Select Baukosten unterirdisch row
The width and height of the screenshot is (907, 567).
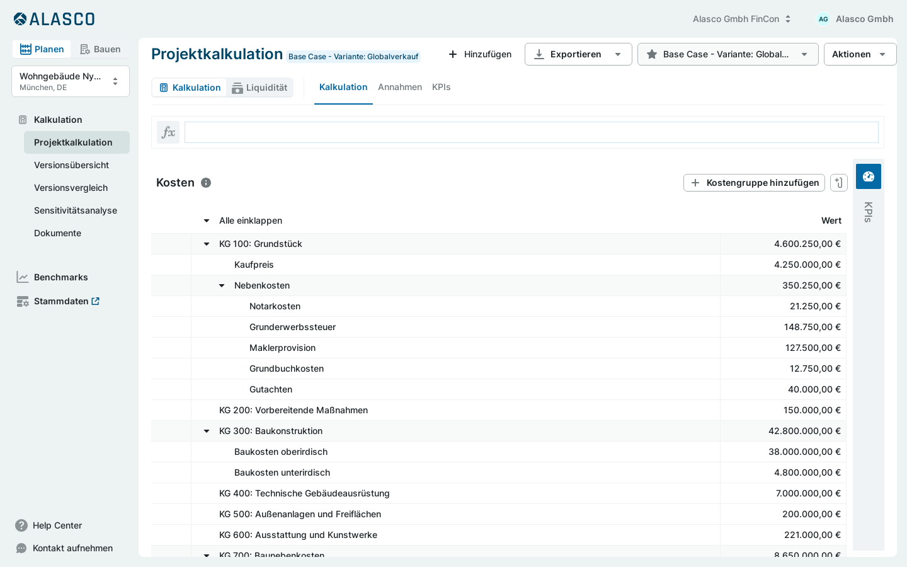tap(499, 472)
